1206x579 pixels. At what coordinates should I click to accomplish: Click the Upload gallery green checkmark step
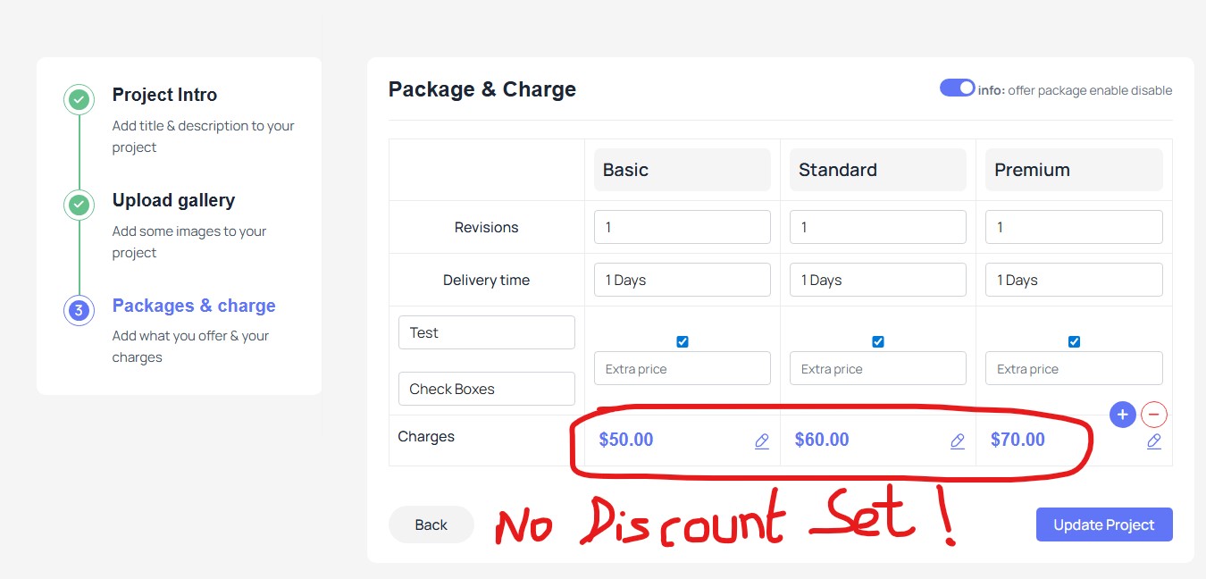point(79,205)
